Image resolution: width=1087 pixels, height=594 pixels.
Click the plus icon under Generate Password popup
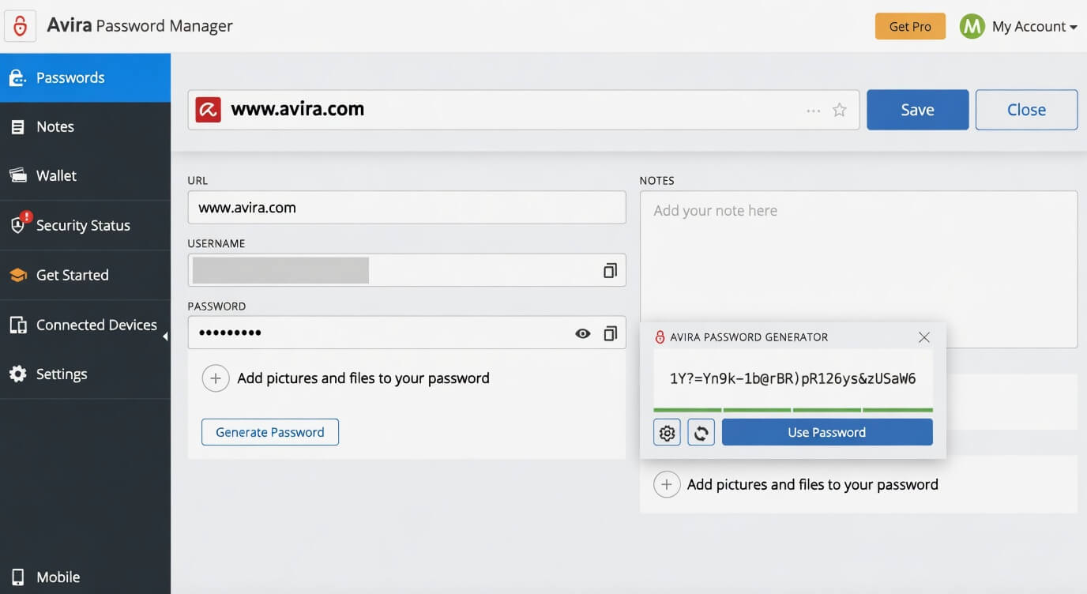tap(667, 484)
